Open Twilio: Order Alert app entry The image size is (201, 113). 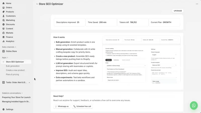pos(16,83)
